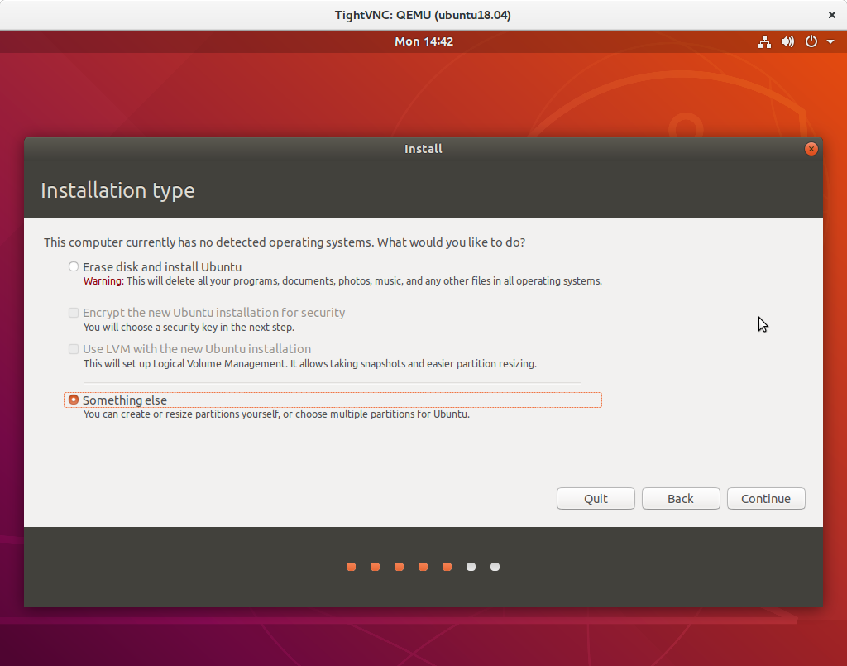The height and width of the screenshot is (666, 847).
Task: Click the red Warning text
Action: point(103,280)
